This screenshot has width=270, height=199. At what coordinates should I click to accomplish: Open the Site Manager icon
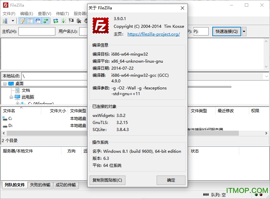click(5, 21)
